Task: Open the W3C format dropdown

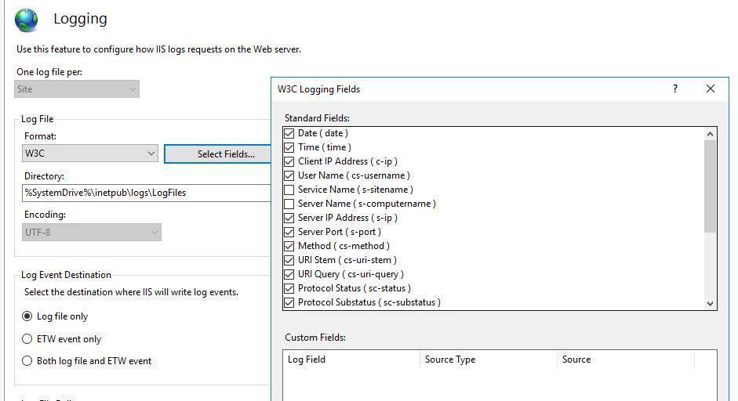Action: [x=90, y=154]
